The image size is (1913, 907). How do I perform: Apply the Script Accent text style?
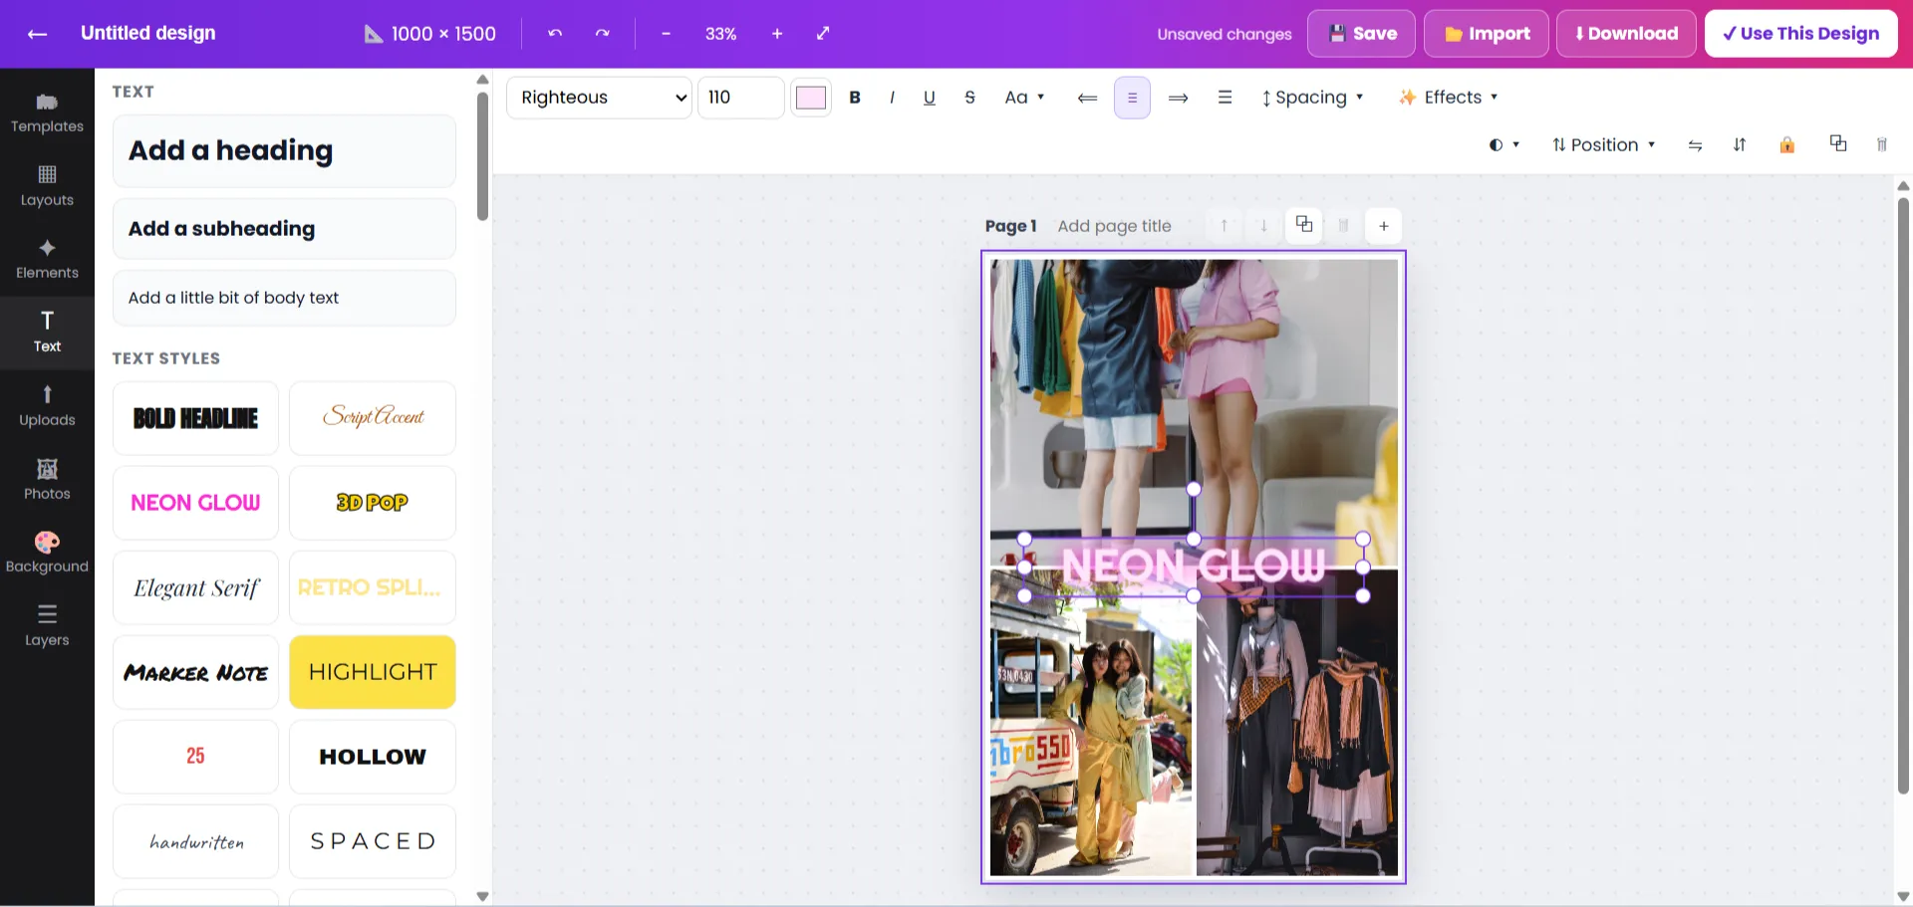[x=373, y=418]
